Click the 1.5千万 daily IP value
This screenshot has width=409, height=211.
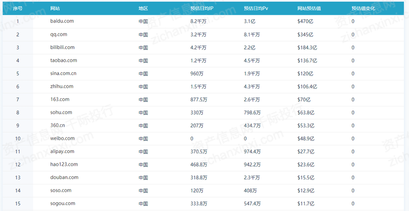tap(198, 87)
